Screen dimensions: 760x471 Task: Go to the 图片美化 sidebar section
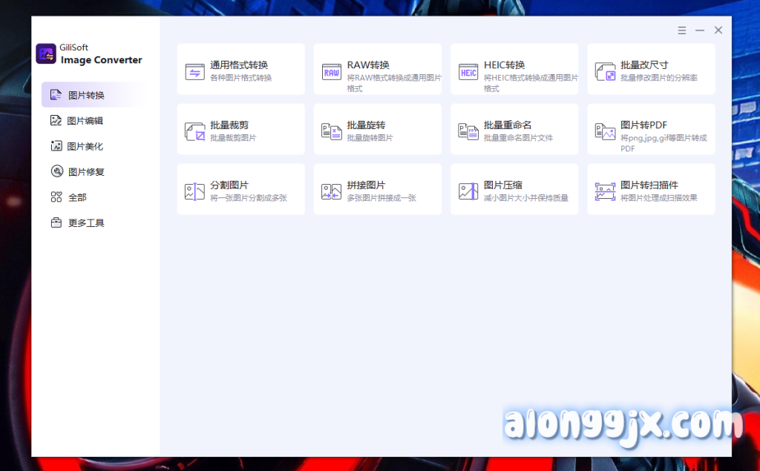click(x=85, y=146)
